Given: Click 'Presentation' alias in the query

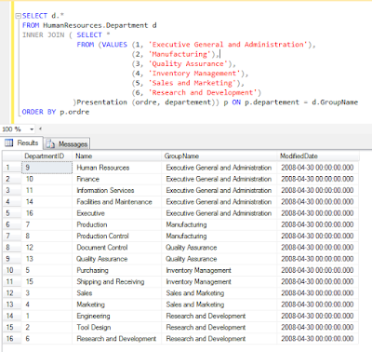Looking at the screenshot, I should [101, 102].
